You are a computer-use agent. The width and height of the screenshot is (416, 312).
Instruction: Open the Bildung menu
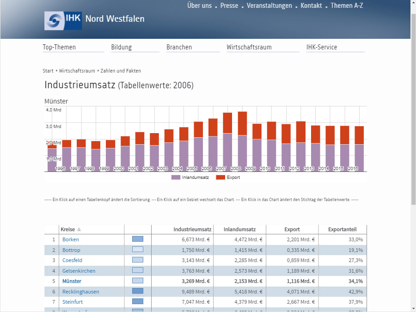point(122,47)
